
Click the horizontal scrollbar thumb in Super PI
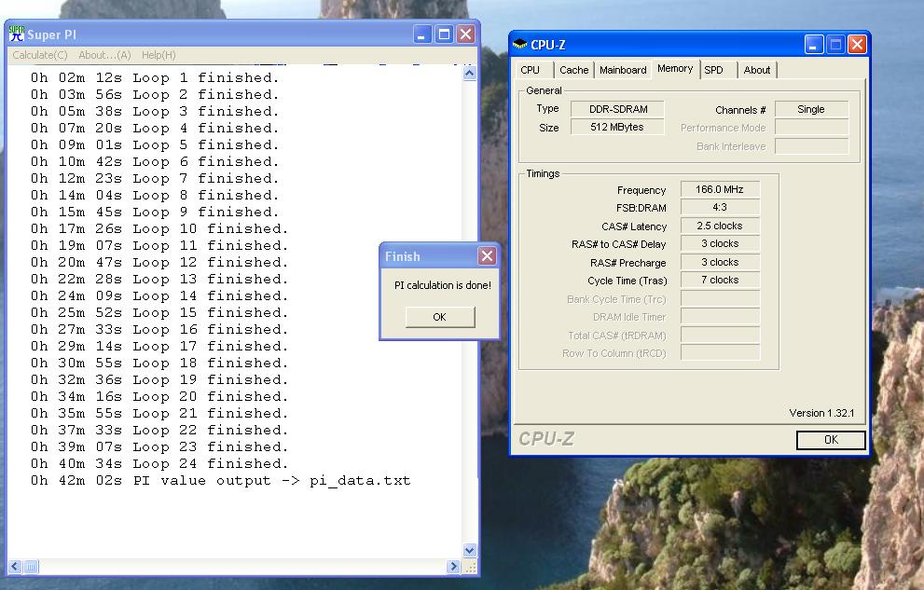[x=31, y=567]
